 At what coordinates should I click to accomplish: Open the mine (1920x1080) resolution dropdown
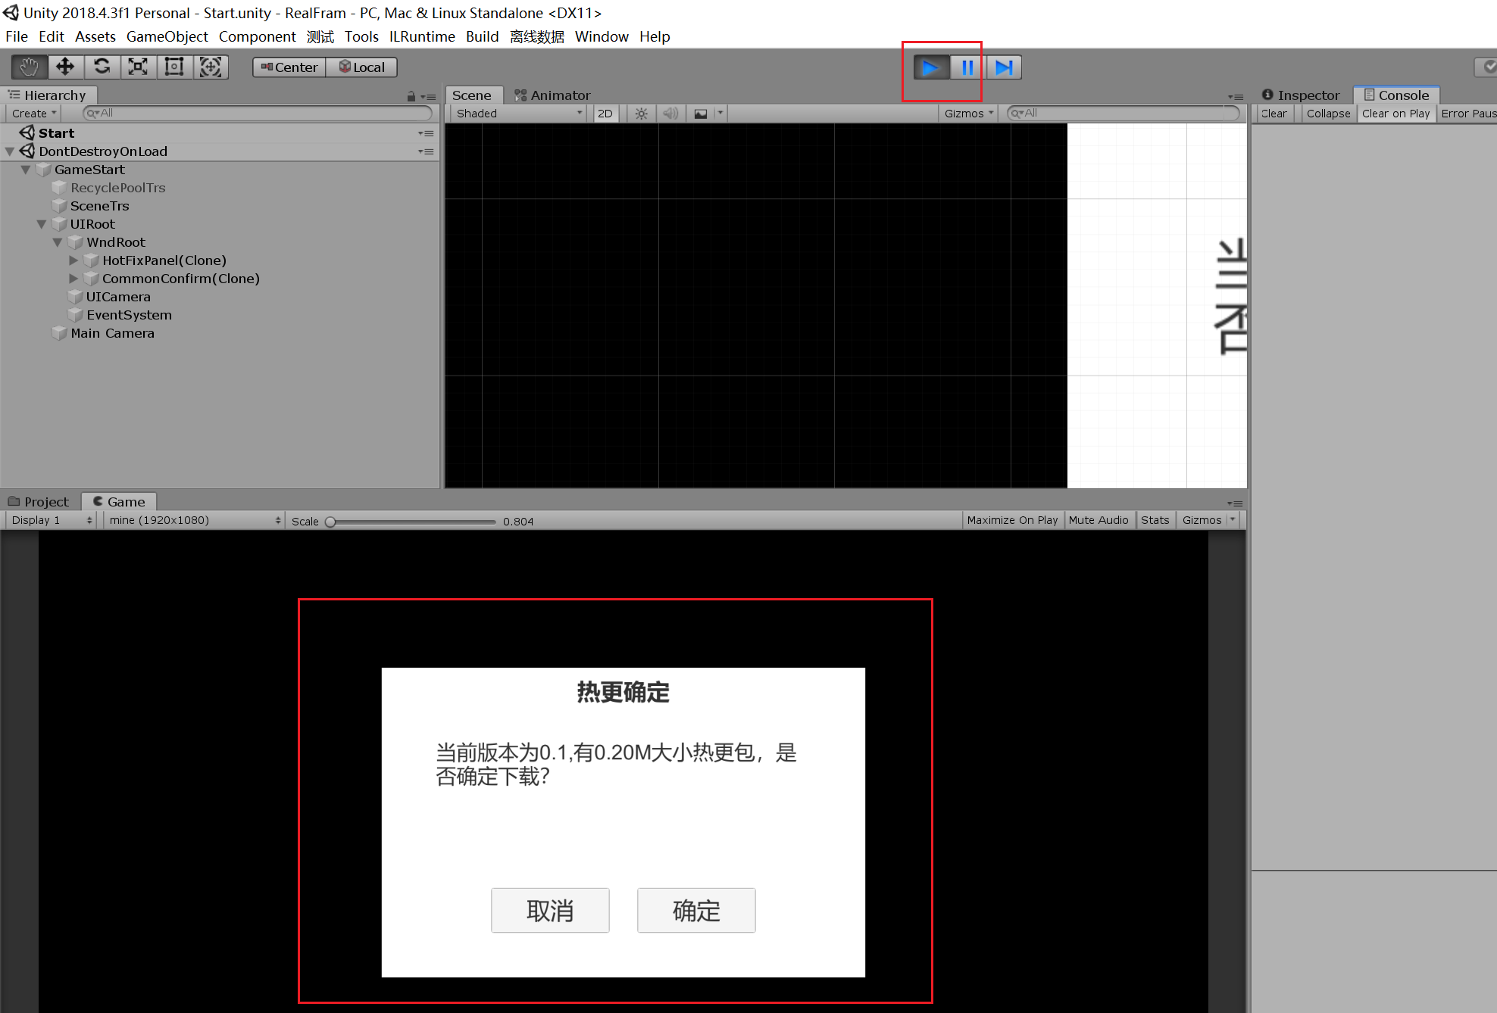(x=194, y=520)
